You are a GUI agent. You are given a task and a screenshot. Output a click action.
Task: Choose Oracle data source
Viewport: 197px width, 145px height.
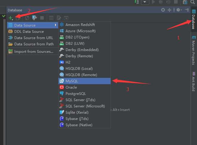click(x=85, y=87)
